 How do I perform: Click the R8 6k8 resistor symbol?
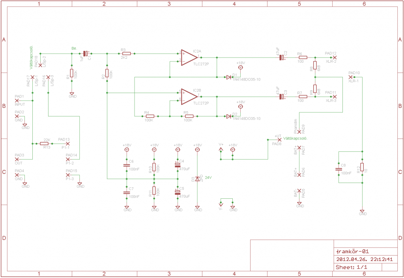315,65
